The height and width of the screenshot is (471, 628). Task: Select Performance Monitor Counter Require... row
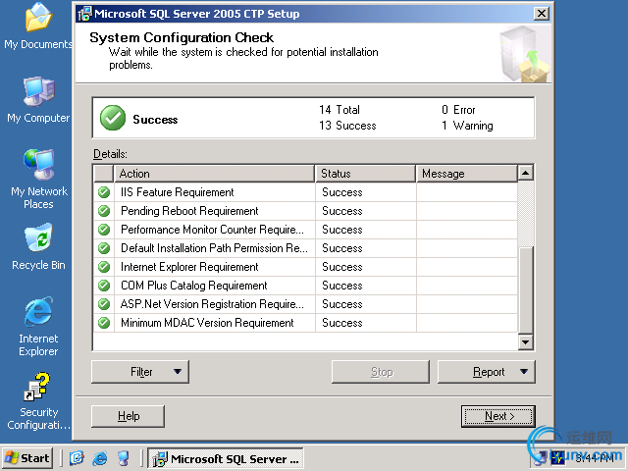click(212, 230)
